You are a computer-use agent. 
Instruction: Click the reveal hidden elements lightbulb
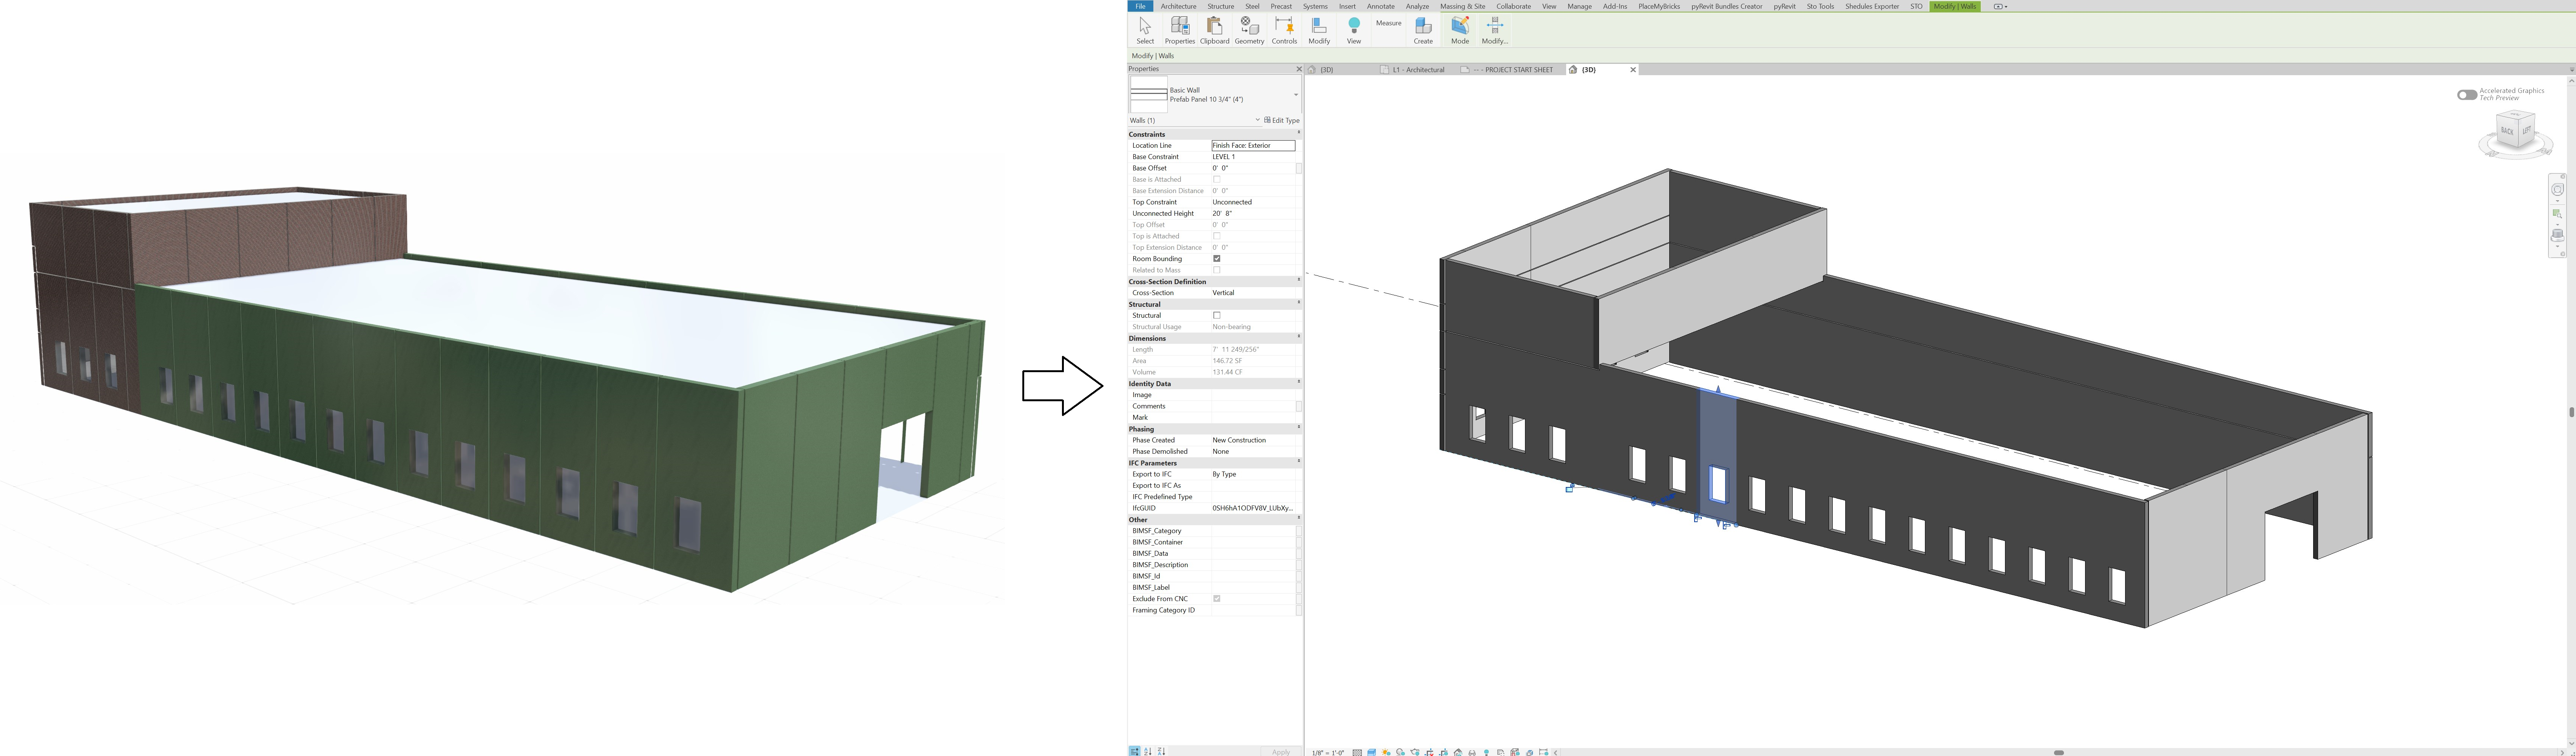[1487, 752]
